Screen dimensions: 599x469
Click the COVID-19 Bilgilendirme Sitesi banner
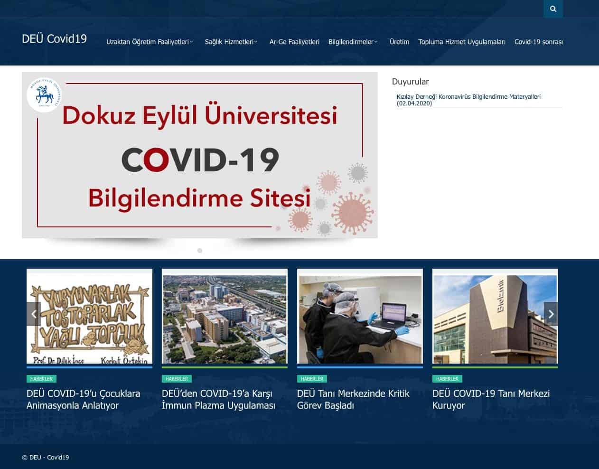click(x=199, y=155)
